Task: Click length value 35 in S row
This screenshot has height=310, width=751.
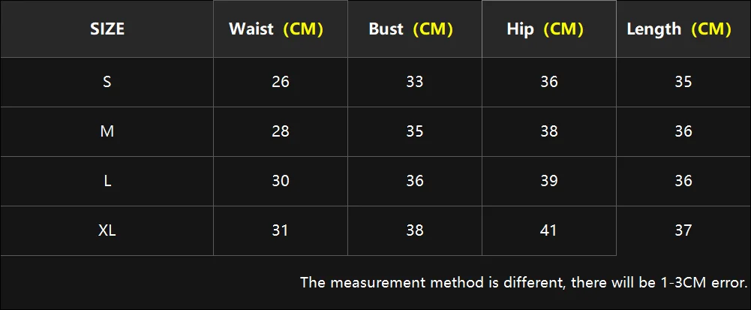Action: coord(683,82)
